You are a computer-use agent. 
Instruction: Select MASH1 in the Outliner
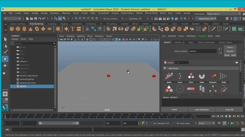click(32, 86)
